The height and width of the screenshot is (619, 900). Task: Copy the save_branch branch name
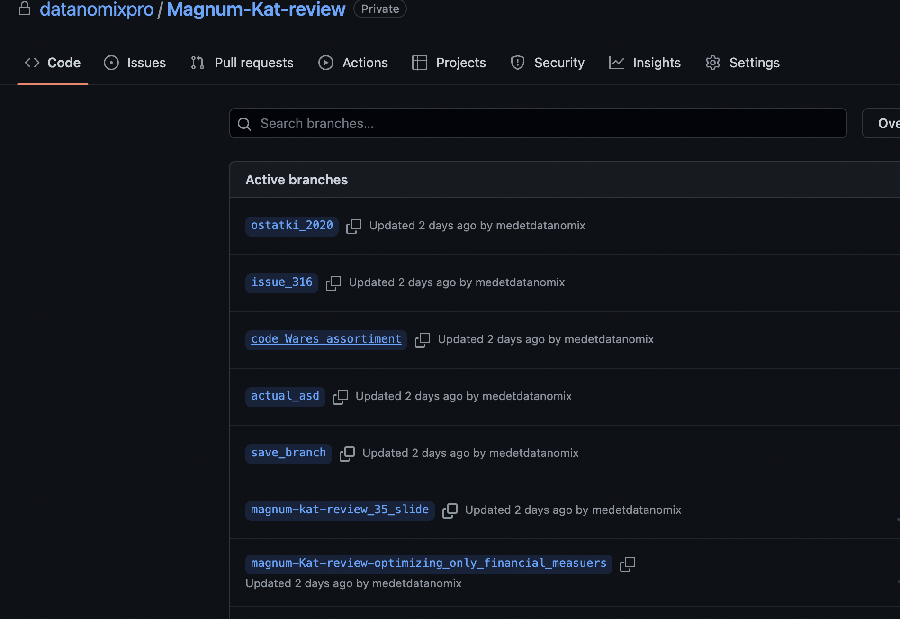tap(347, 454)
